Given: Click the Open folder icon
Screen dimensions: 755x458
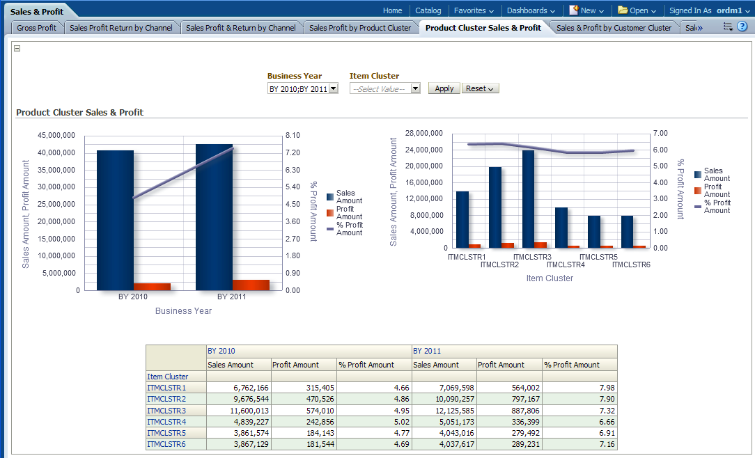Looking at the screenshot, I should (623, 10).
